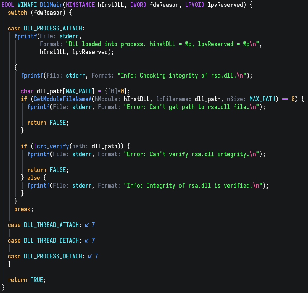
Task: Click the hModule: parameter hint
Action: point(108,99)
